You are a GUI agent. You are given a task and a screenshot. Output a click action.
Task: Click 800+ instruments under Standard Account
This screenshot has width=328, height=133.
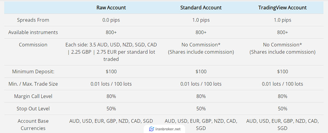(201, 33)
